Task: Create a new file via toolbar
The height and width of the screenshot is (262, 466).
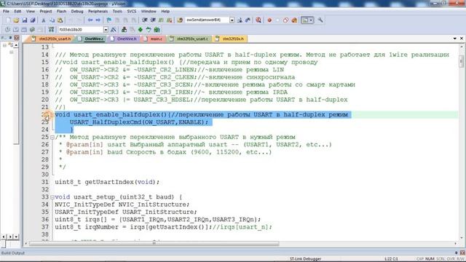Action: tap(8, 20)
